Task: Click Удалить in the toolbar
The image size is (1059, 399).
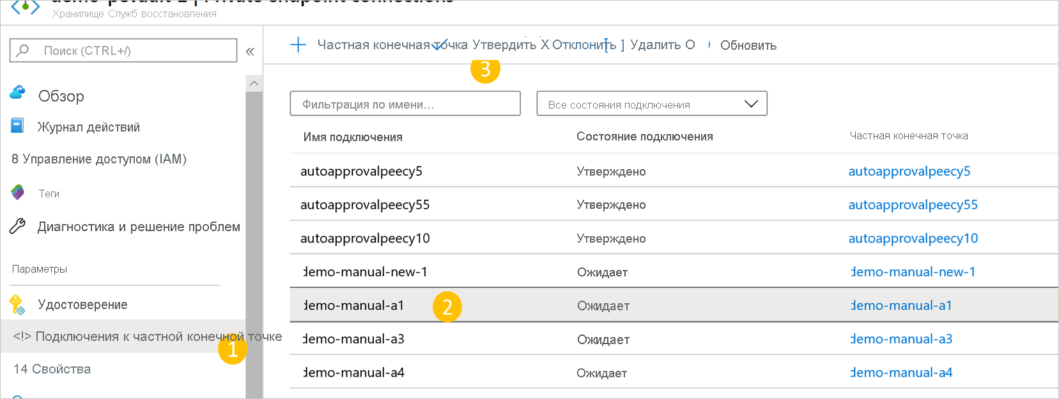Action: click(655, 45)
